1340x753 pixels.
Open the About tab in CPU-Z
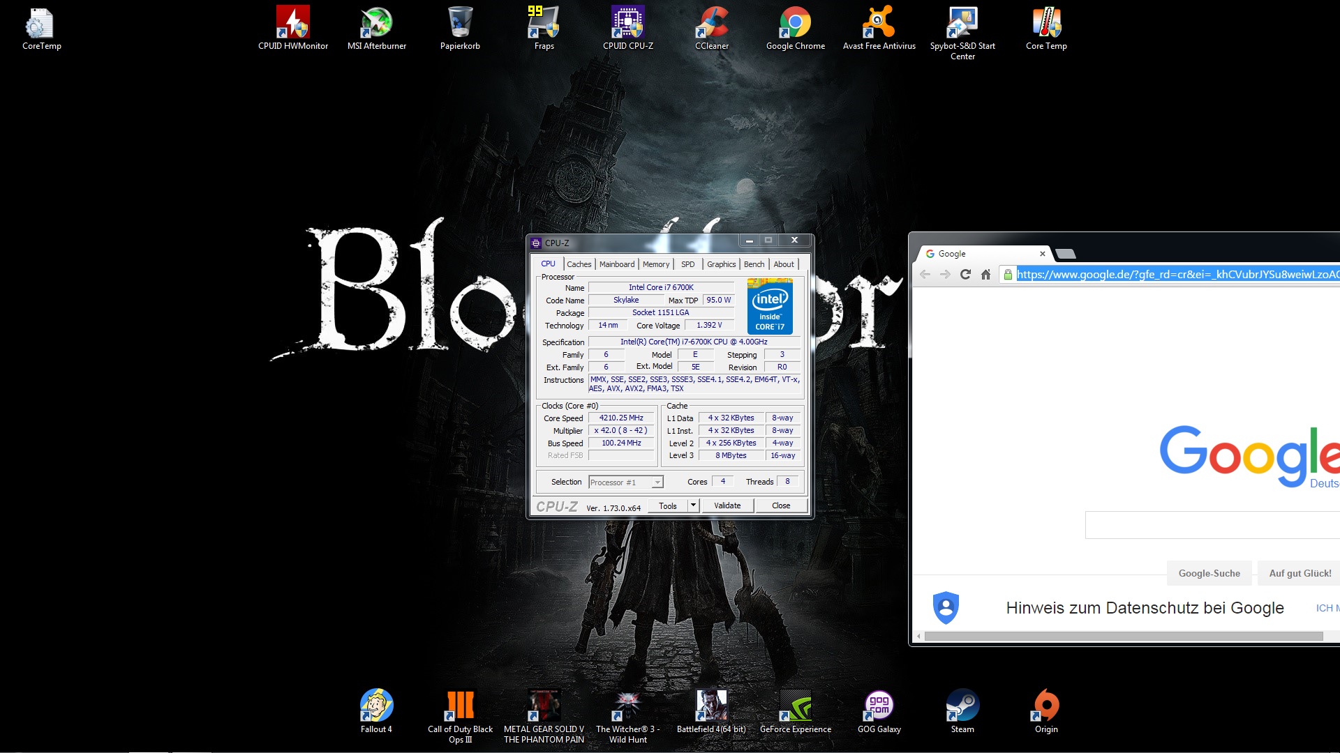coord(784,264)
